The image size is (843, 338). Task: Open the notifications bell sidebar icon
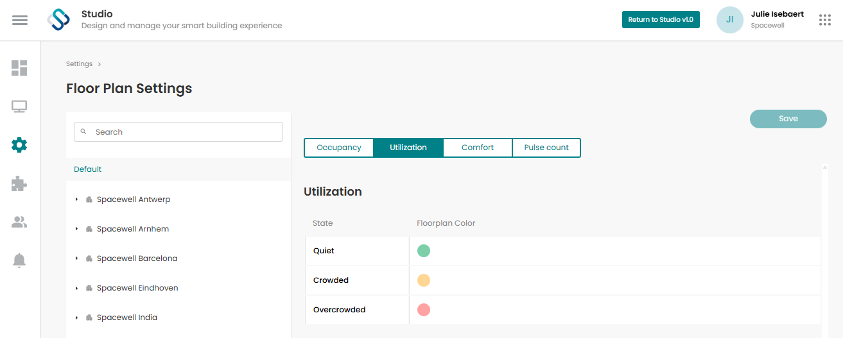pyautogui.click(x=19, y=260)
